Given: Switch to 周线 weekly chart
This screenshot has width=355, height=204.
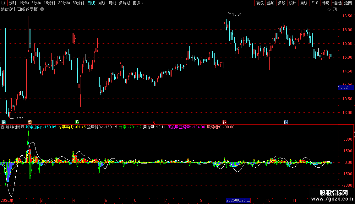Looking at the screenshot, I should click(x=102, y=3).
